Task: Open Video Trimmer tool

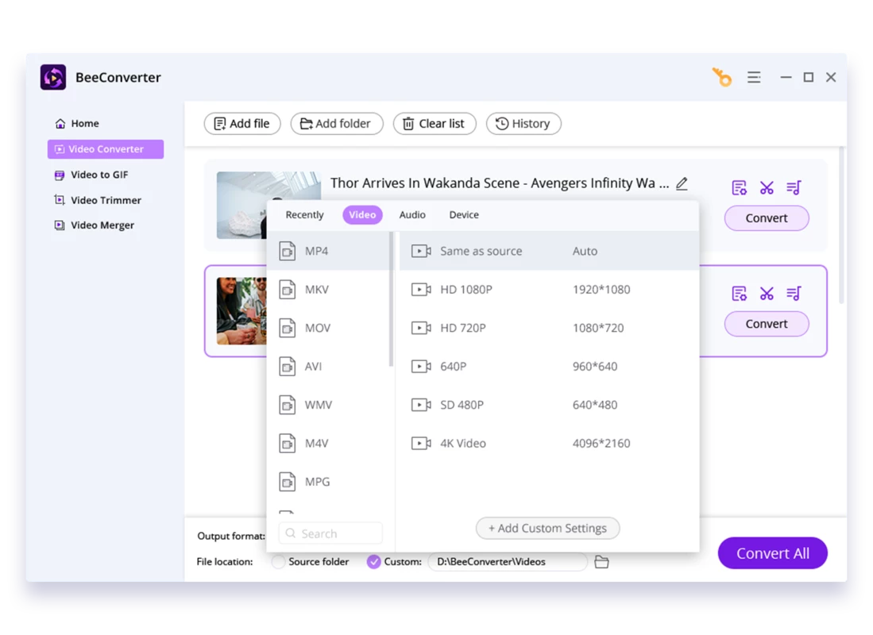Action: click(98, 200)
